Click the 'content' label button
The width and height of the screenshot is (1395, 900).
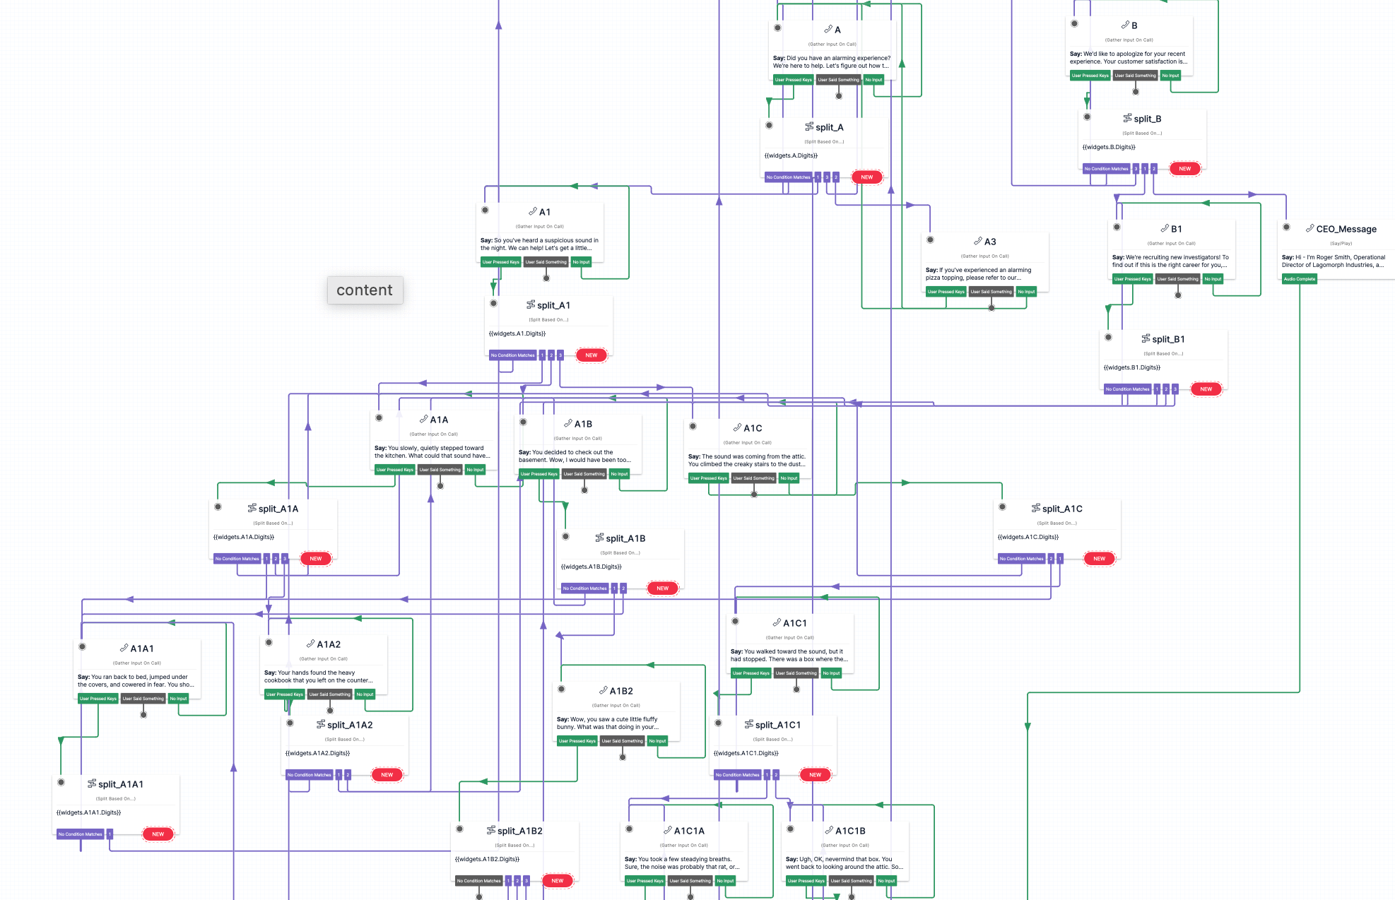click(365, 290)
